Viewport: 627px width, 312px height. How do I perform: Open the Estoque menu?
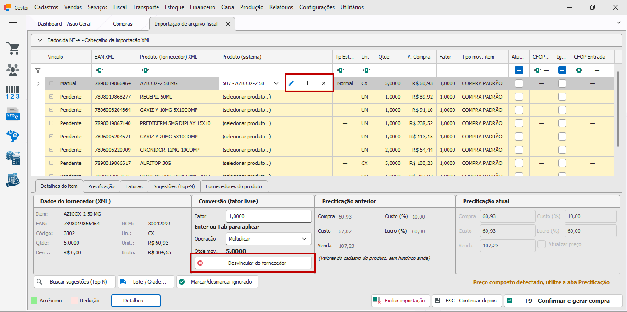pos(174,7)
